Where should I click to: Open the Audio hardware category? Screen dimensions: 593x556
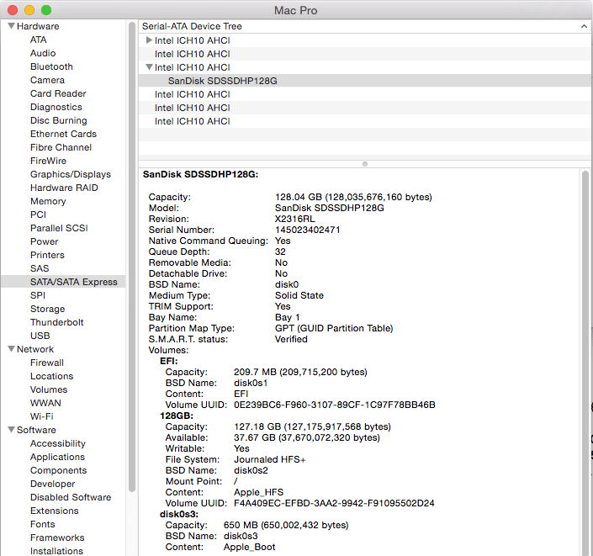(43, 53)
